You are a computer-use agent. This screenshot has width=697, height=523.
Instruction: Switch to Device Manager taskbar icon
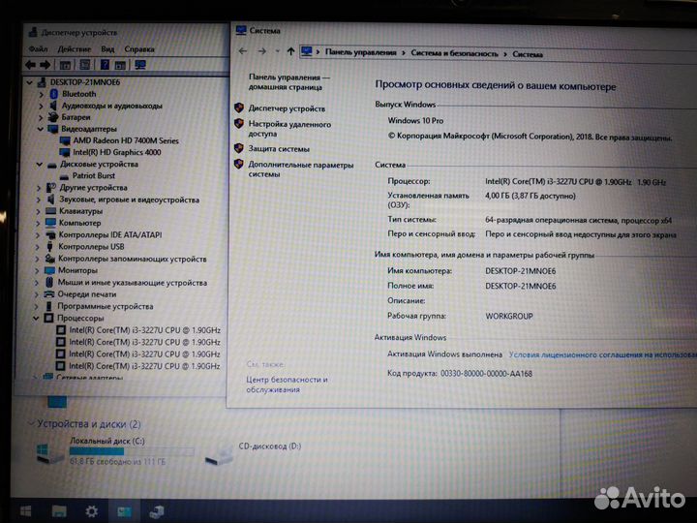[157, 511]
